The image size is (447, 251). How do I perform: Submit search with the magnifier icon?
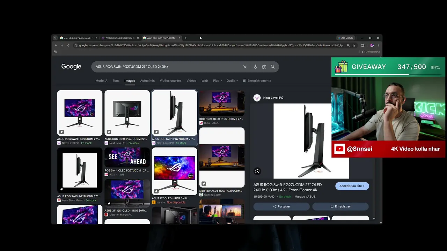point(273,67)
